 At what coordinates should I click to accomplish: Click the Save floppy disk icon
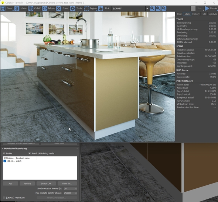(3, 8)
